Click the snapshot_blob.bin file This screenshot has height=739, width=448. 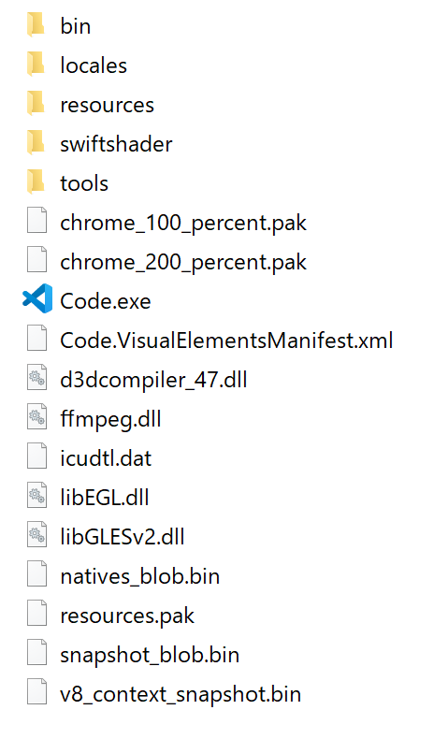click(150, 655)
